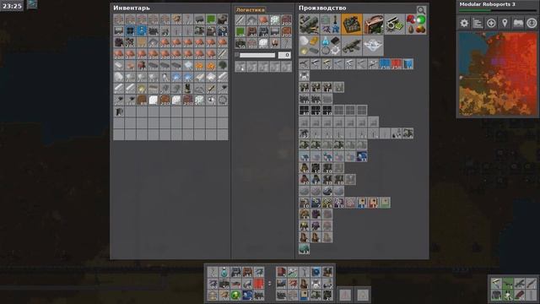540x304 pixels.
Task: Select the flask item in first quickbar
Action: tap(224, 272)
